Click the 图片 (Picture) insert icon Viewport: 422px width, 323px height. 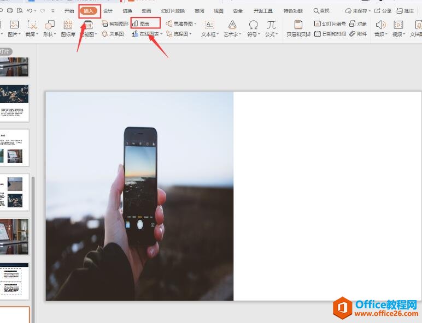tap(14, 25)
